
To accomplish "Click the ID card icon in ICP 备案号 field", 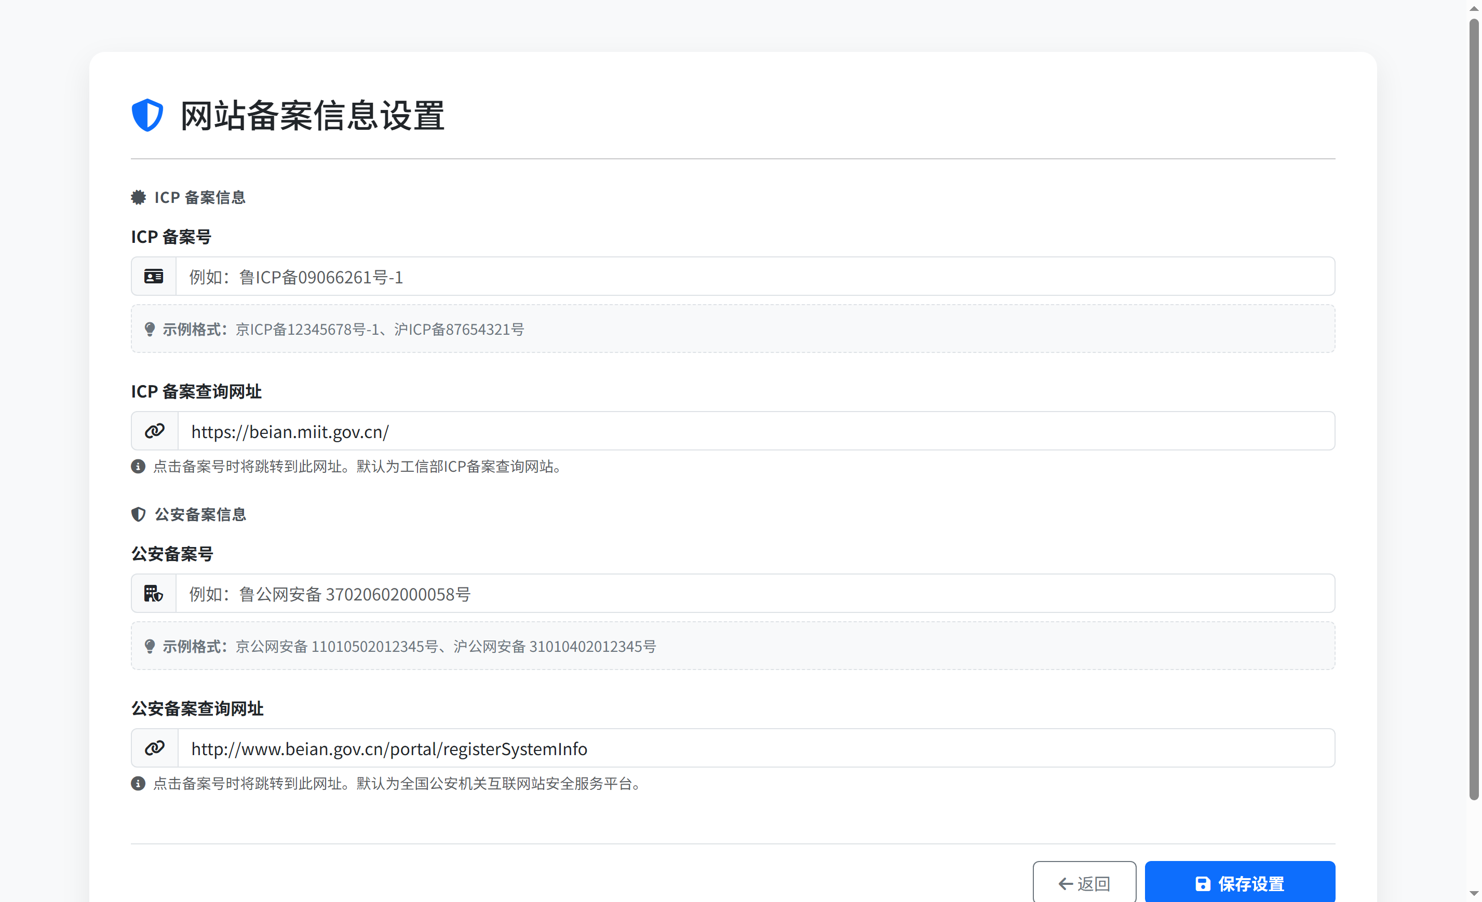I will (153, 277).
